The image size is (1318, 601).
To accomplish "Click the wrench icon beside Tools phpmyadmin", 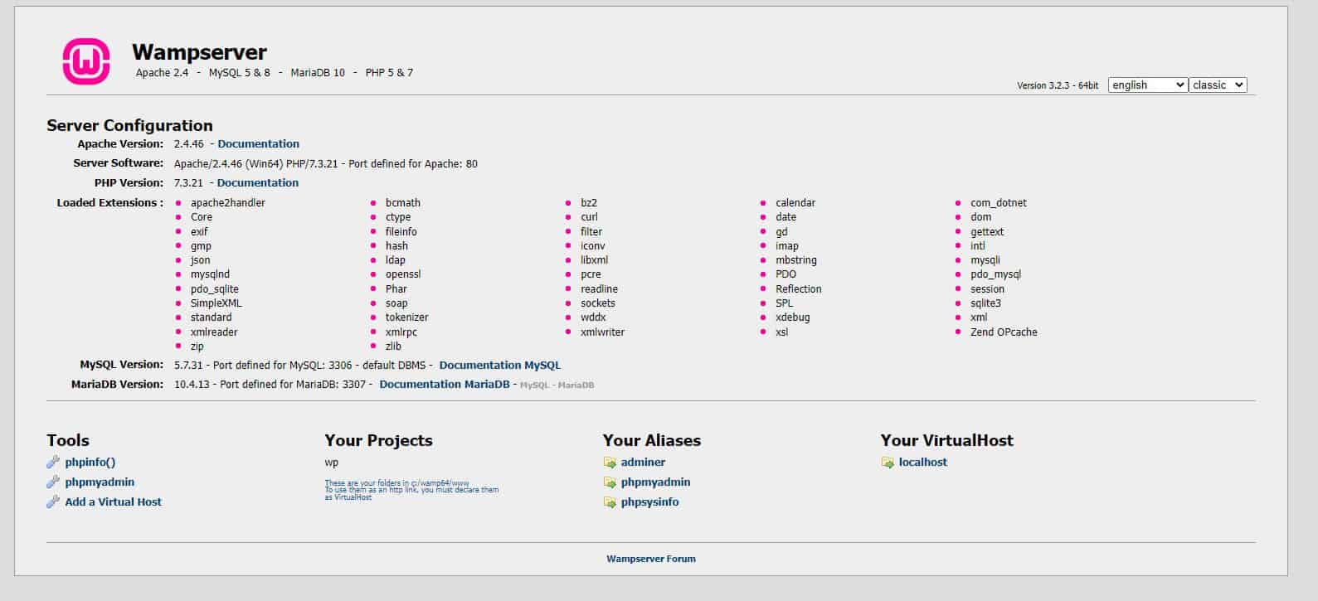I will coord(53,482).
